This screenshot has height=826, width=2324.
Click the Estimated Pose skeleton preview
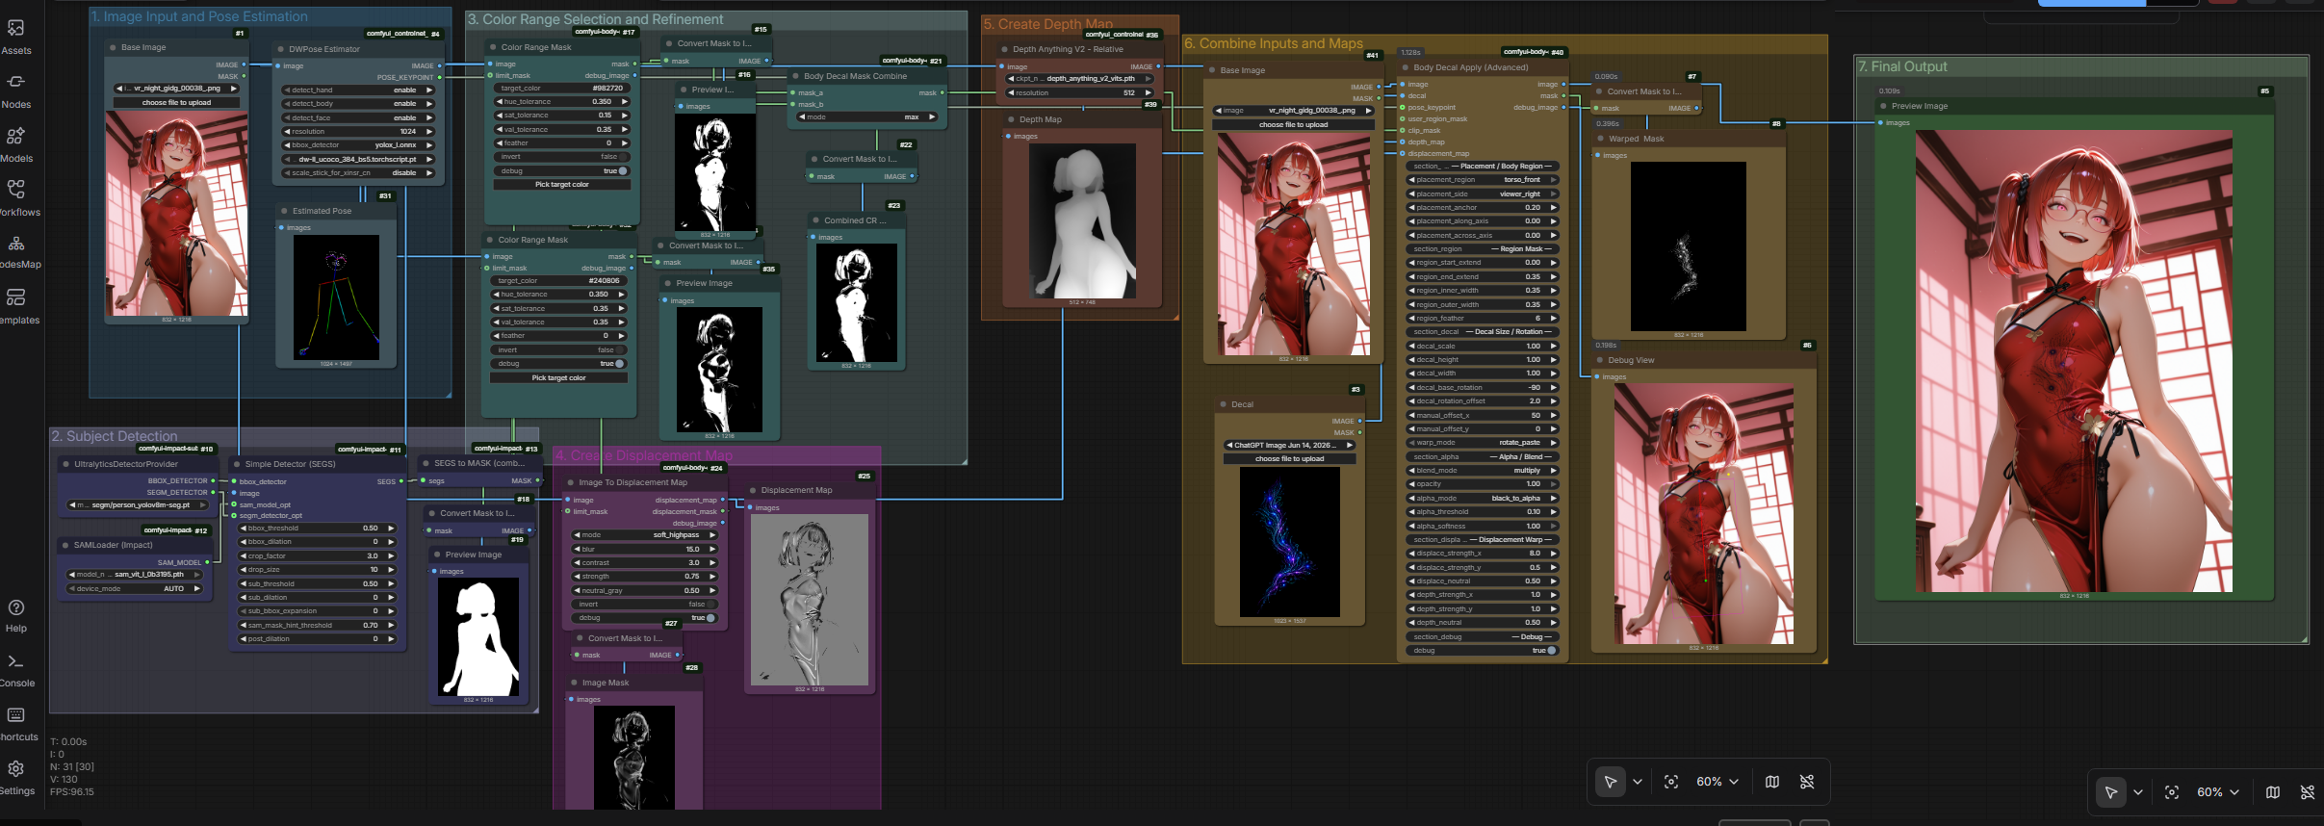(x=336, y=297)
